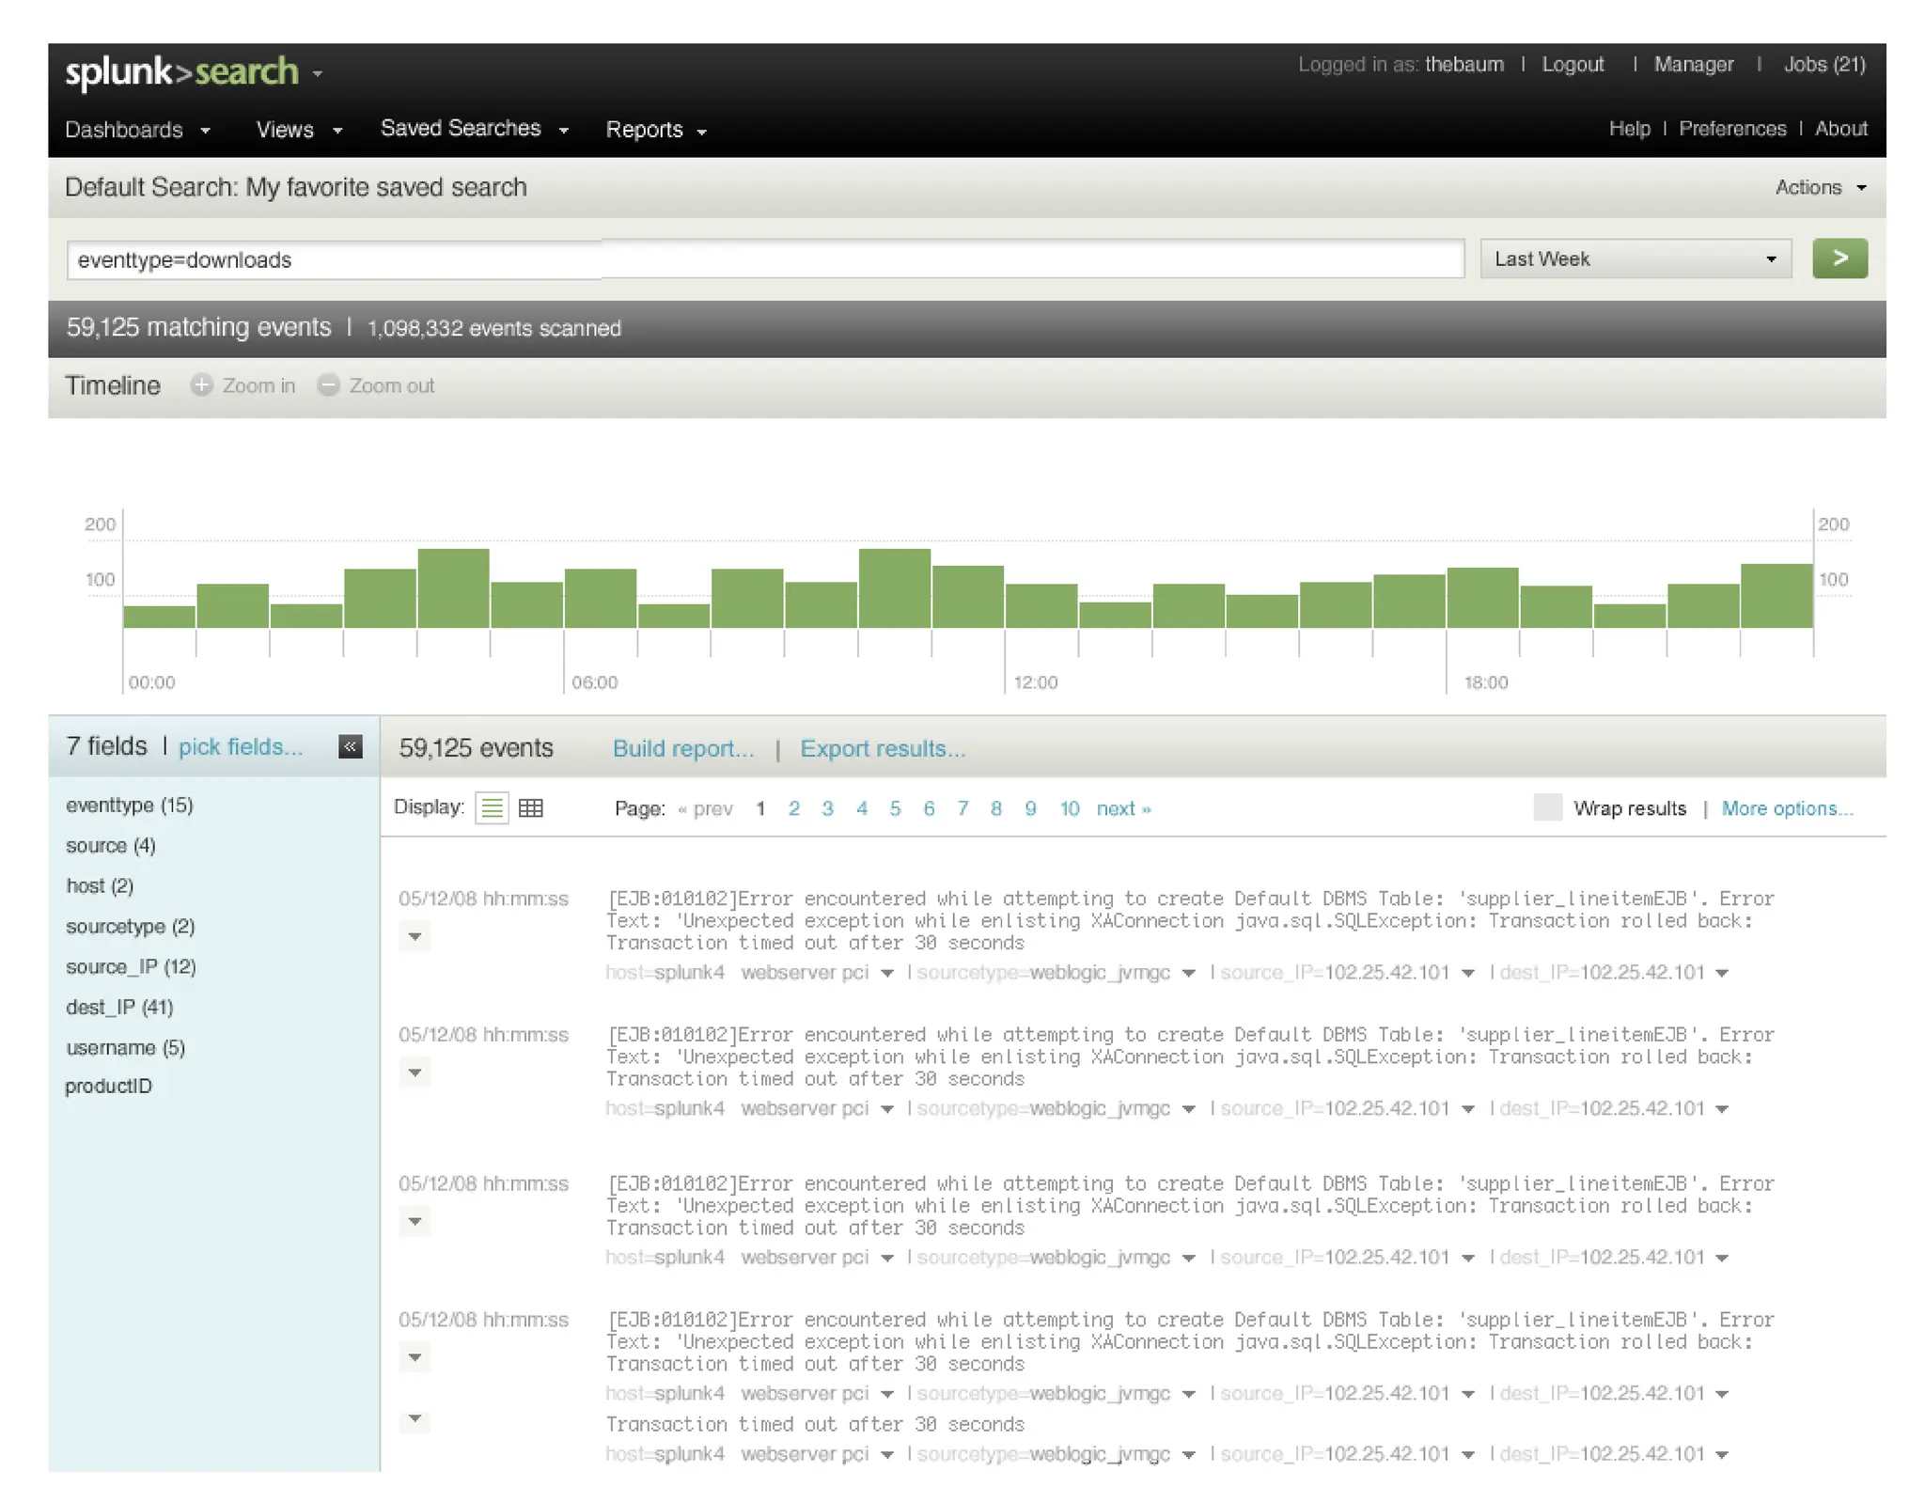Enable the Wrap results checkbox
1925x1487 pixels.
click(x=1546, y=807)
